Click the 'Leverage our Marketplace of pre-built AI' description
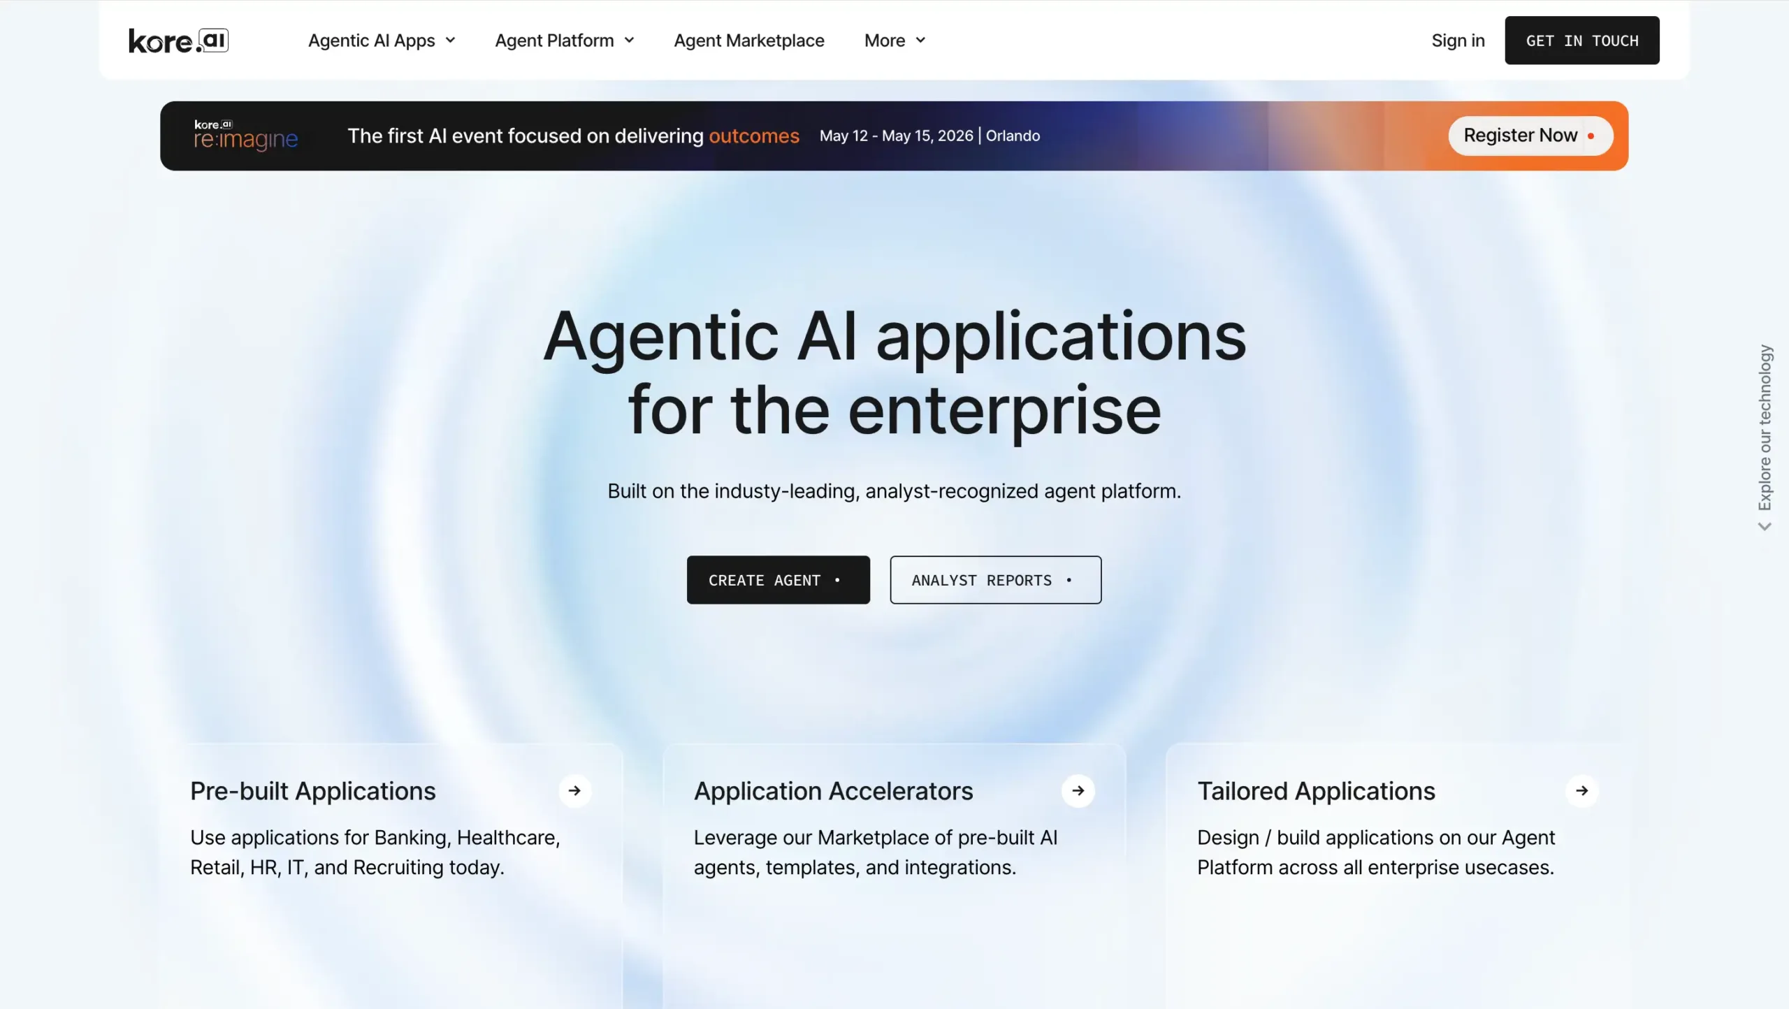 coord(876,852)
